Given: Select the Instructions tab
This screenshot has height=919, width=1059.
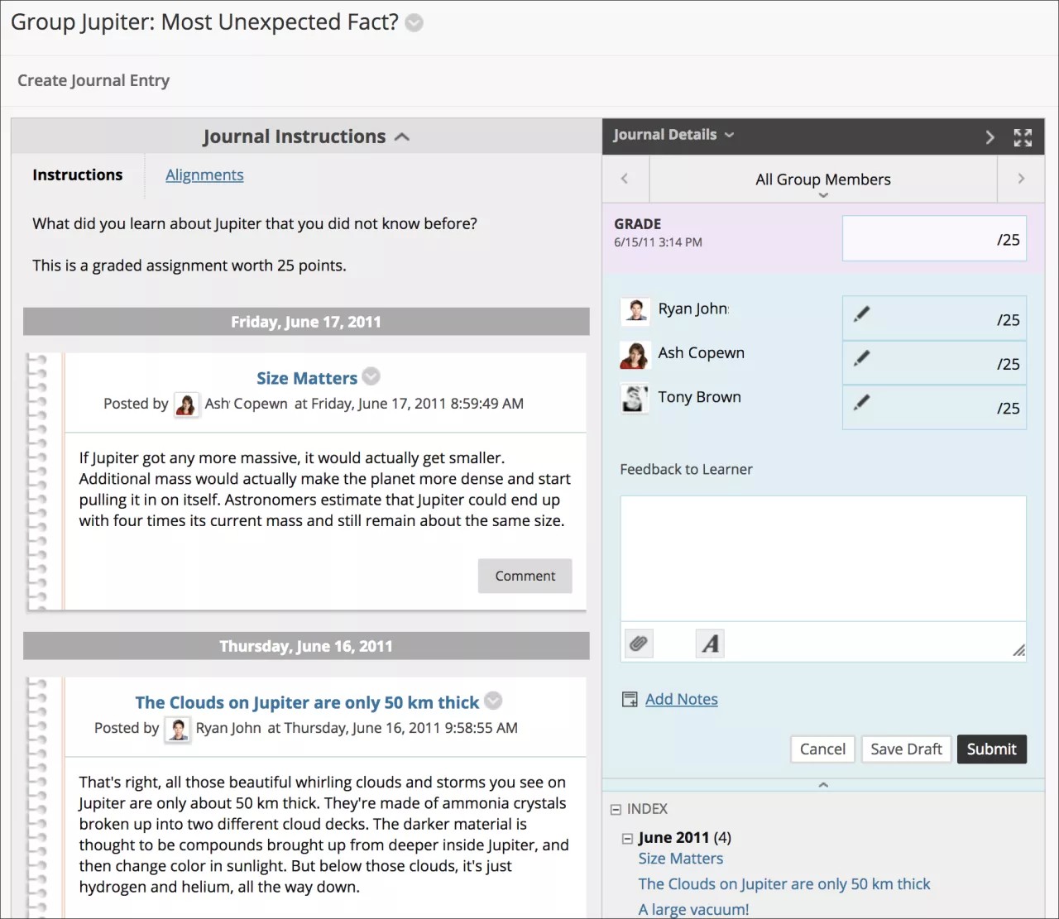Looking at the screenshot, I should tap(77, 175).
